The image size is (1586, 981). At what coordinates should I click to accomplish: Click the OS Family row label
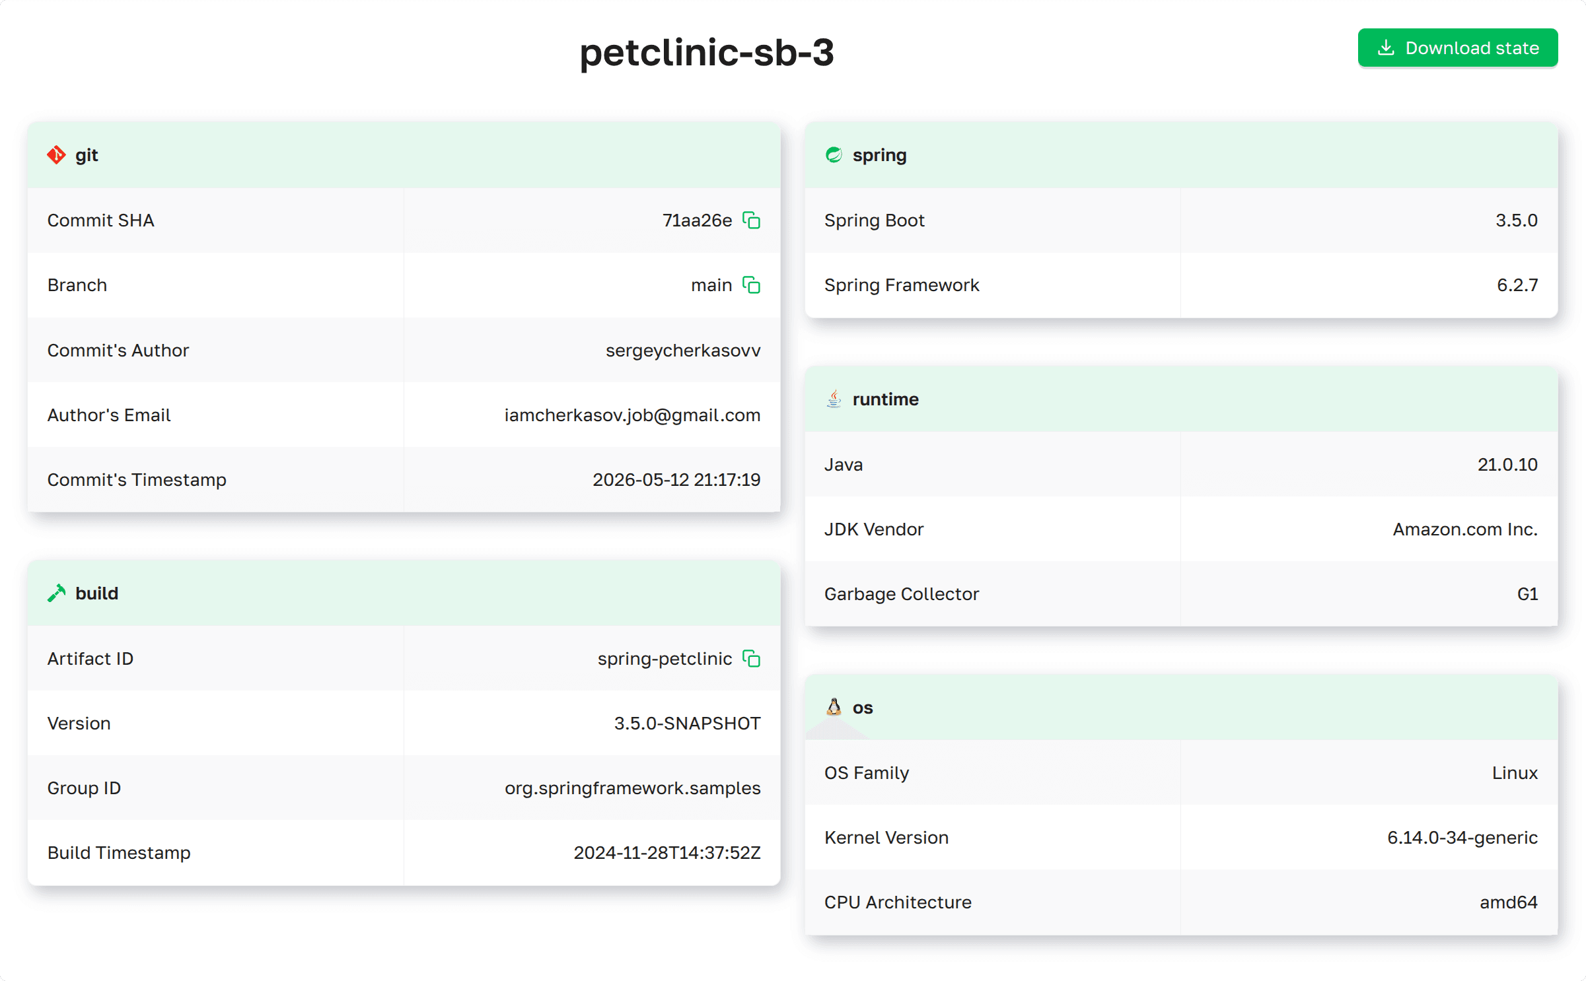tap(867, 774)
